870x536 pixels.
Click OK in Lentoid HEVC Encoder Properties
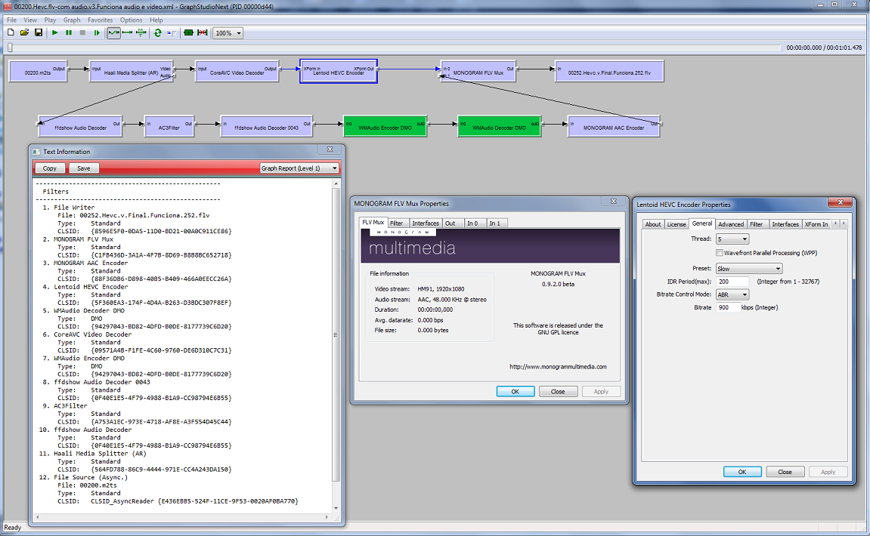pos(742,472)
